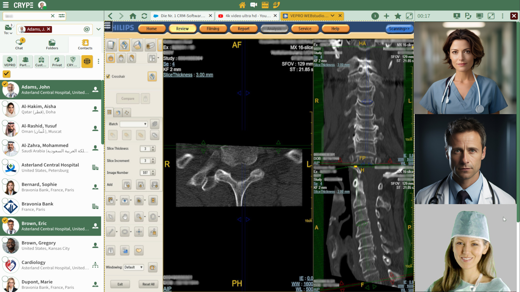Switch to the Filming tab
The image size is (520, 292).
tap(213, 29)
